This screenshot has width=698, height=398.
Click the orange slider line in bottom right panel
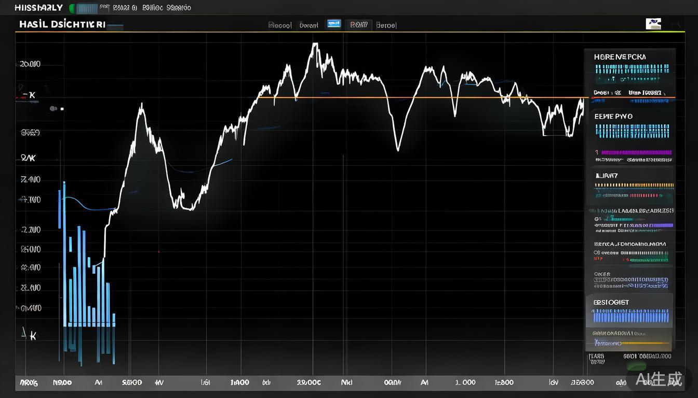coord(644,343)
